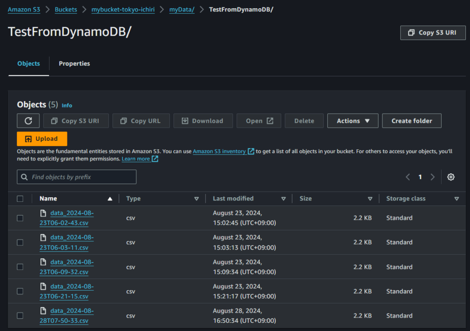Screen dimensions: 470x331
Task: Click Copy S3 URI button at top right
Action: pyautogui.click(x=432, y=33)
